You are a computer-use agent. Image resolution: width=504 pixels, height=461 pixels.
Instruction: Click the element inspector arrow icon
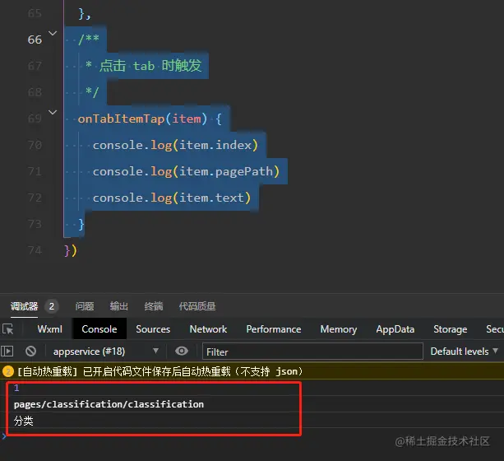coord(7,329)
